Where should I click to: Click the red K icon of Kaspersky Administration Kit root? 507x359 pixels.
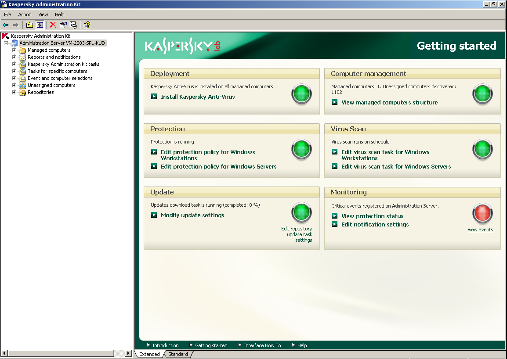[x=6, y=36]
